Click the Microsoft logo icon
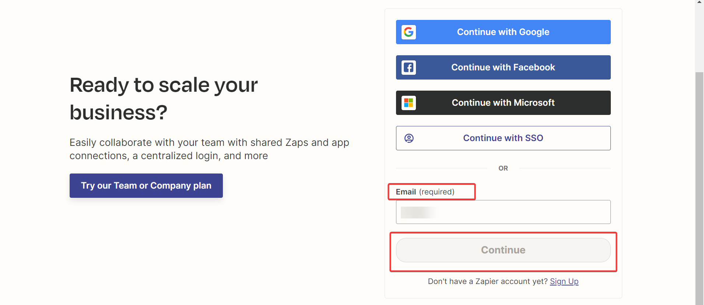 click(409, 103)
